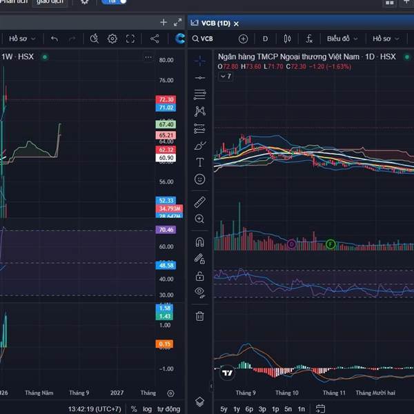
Task: Select the 6p time range
Action: pos(249,409)
